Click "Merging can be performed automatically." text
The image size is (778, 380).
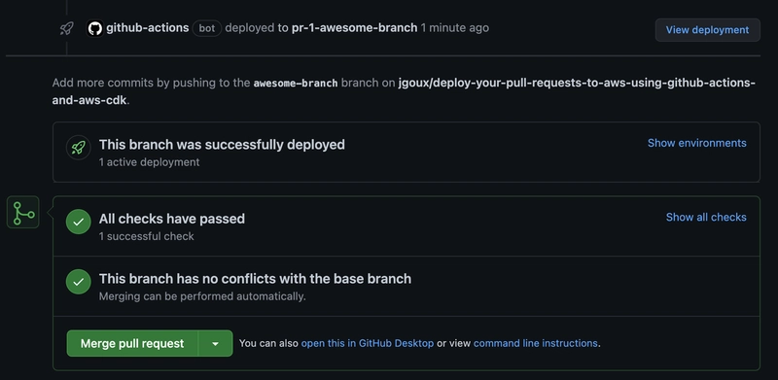[202, 296]
